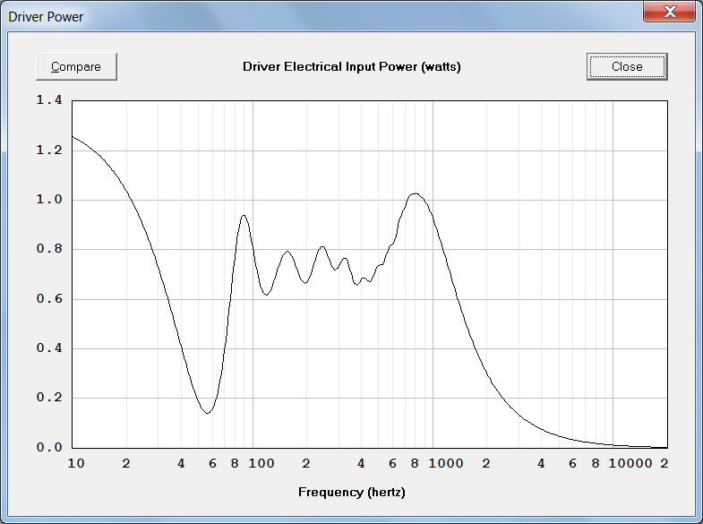The height and width of the screenshot is (524, 703).
Task: Click the 0.8 y-axis value
Action: click(49, 249)
